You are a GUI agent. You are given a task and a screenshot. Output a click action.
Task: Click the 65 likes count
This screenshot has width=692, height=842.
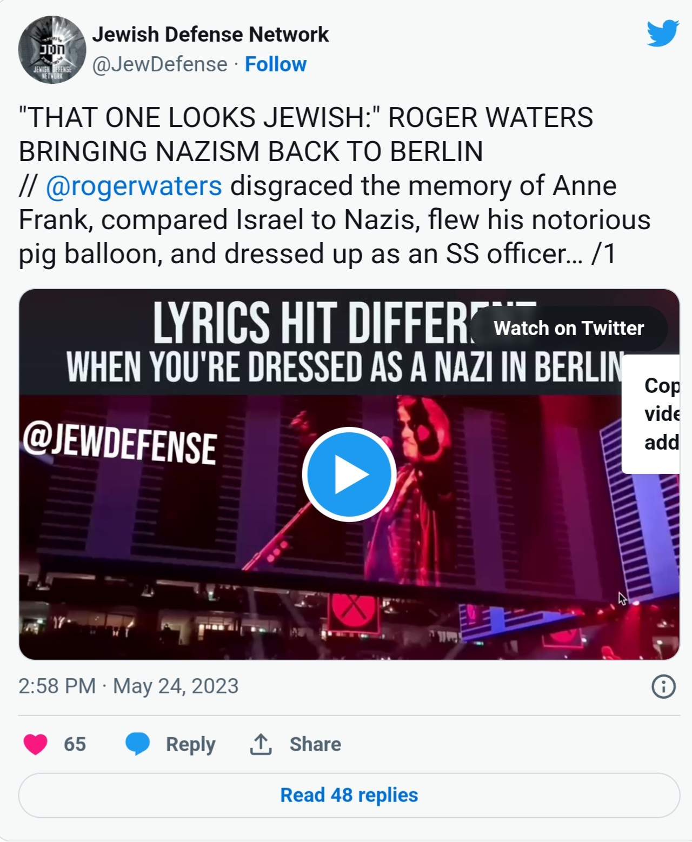[75, 744]
